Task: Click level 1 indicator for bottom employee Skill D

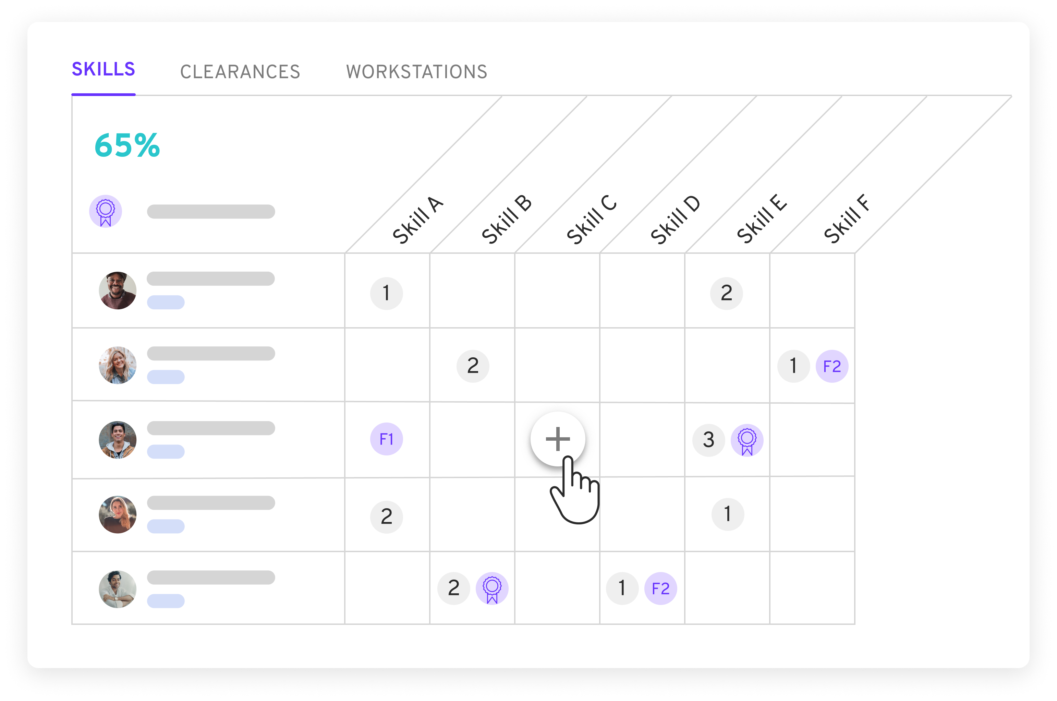Action: click(x=621, y=587)
